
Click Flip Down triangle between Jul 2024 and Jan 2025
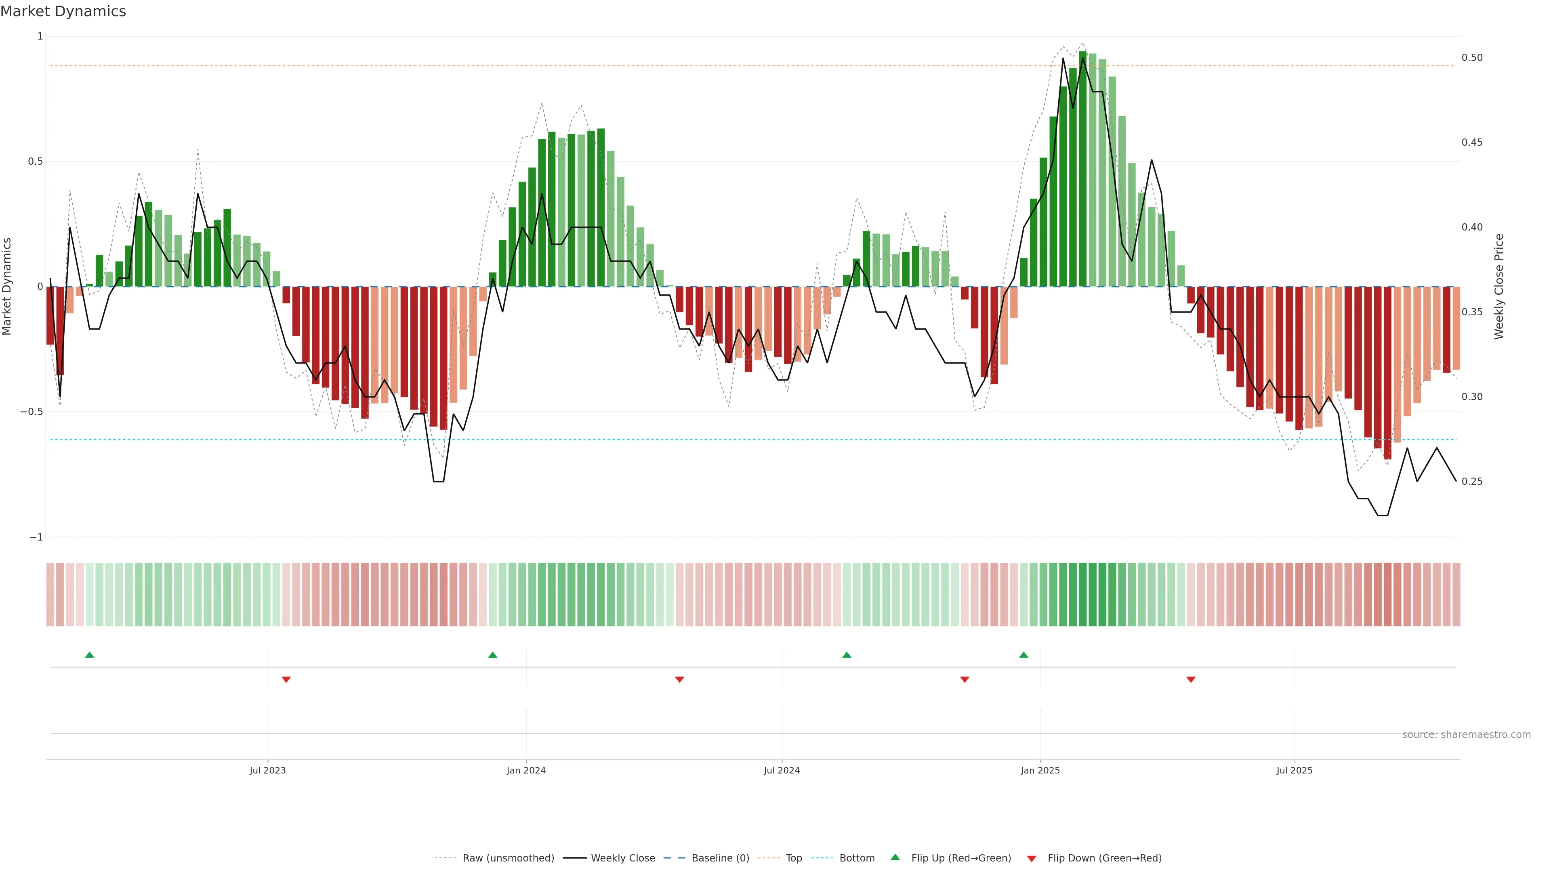pos(965,679)
